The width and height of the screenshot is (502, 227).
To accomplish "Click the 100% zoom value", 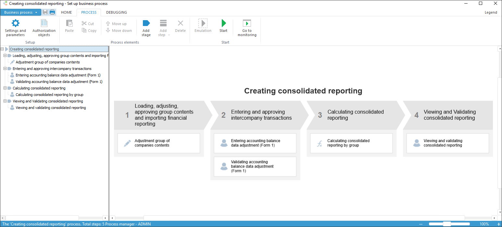I will point(484,224).
